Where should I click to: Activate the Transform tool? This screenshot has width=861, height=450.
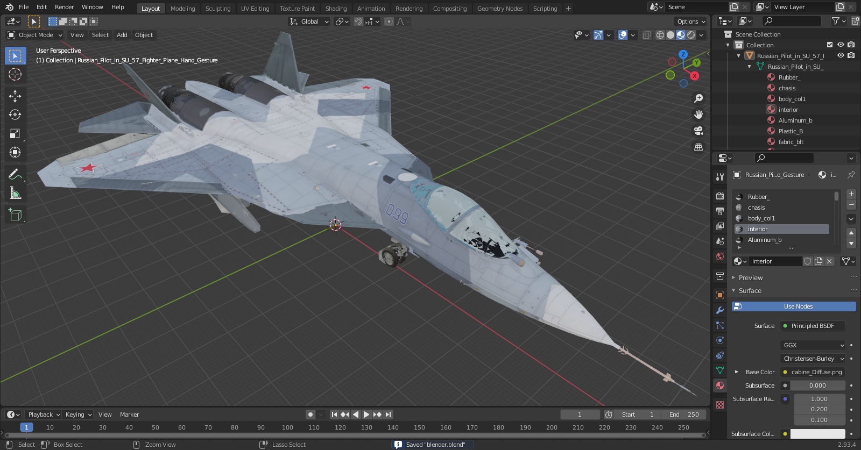pos(15,152)
